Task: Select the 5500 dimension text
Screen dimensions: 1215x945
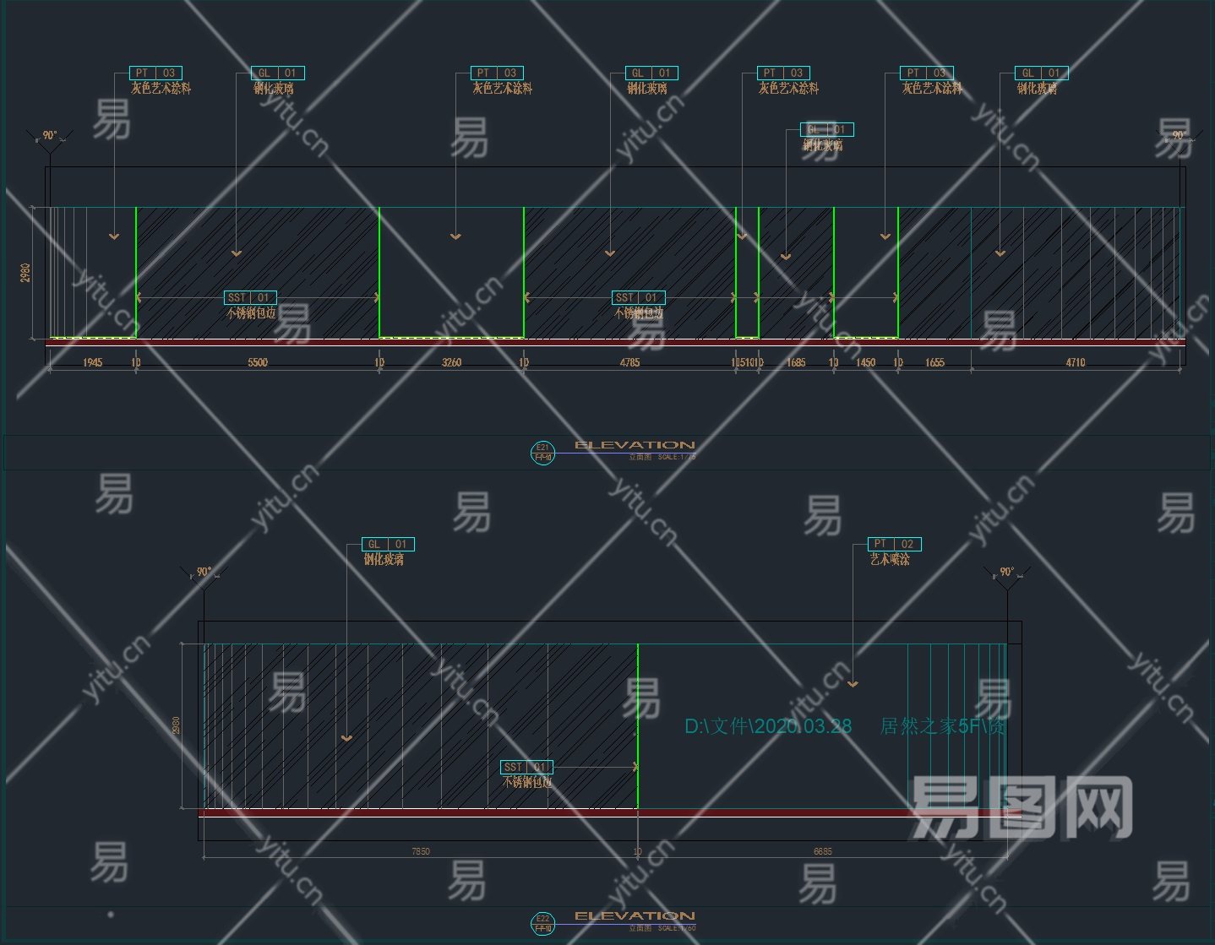Action: [258, 362]
